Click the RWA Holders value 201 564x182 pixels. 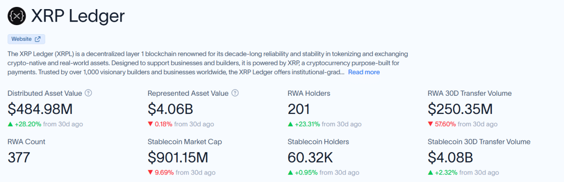[x=299, y=109]
